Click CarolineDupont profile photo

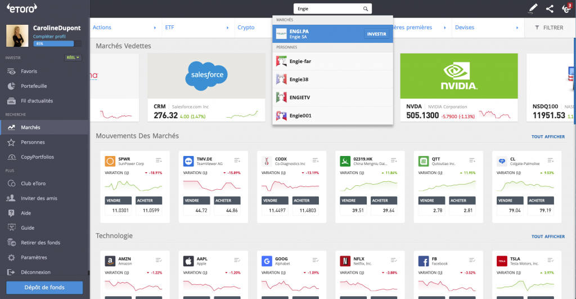[x=17, y=35]
